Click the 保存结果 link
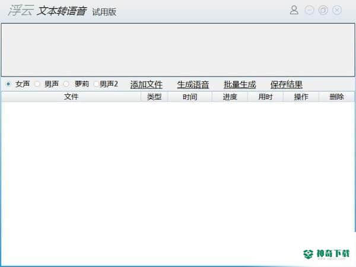The width and height of the screenshot is (356, 267). pyautogui.click(x=287, y=85)
